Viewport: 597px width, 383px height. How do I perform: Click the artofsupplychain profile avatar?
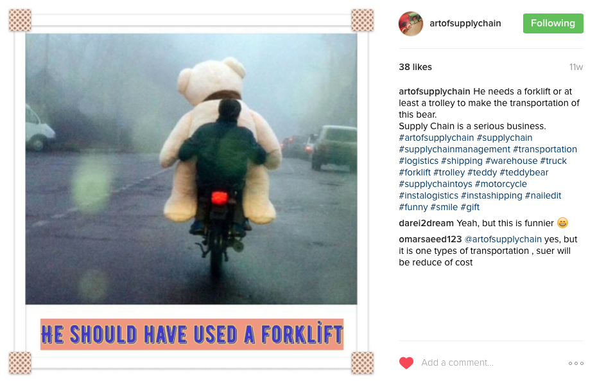click(x=410, y=24)
